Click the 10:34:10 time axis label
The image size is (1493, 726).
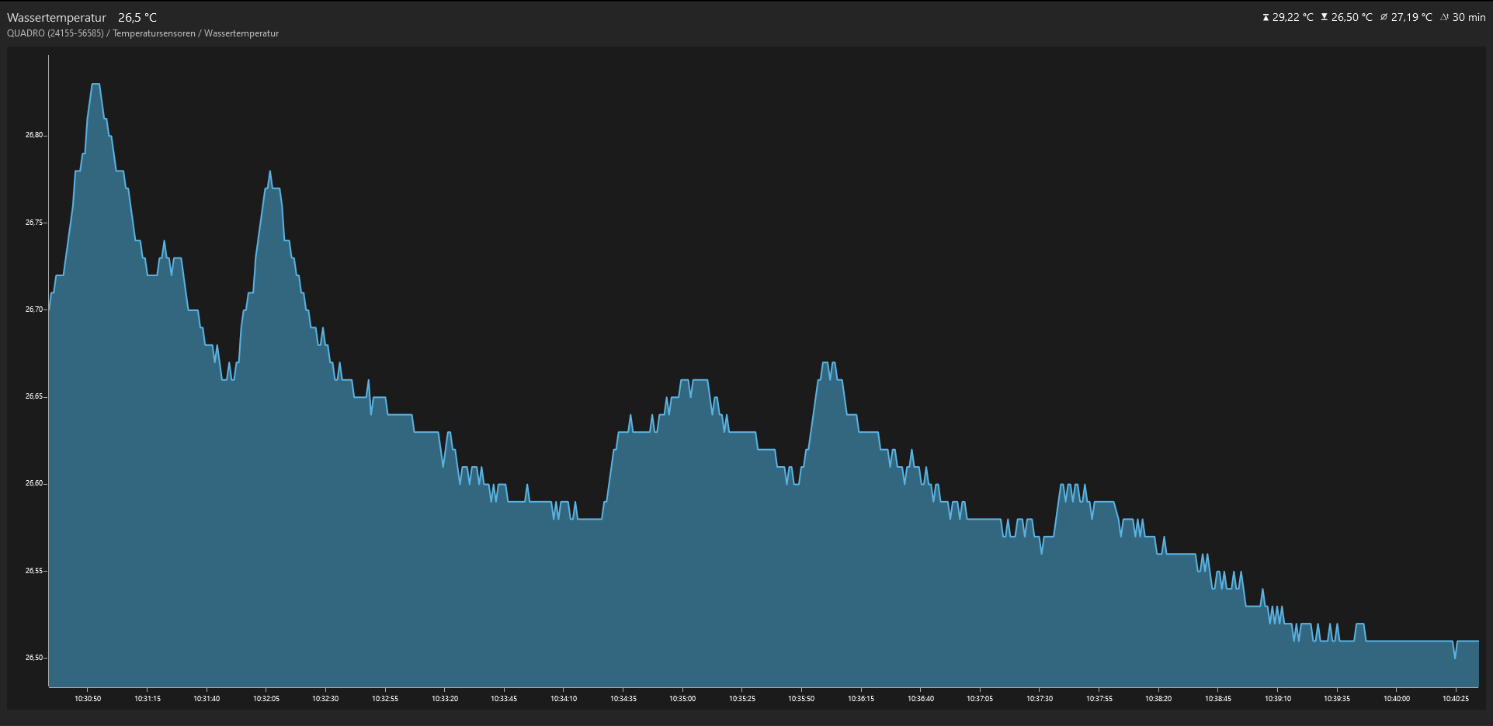(564, 699)
